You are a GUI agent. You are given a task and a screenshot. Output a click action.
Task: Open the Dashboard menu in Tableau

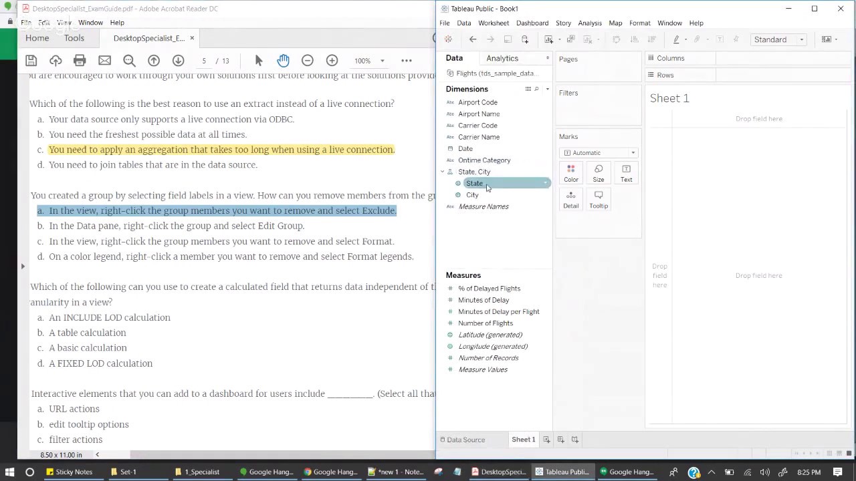(532, 23)
